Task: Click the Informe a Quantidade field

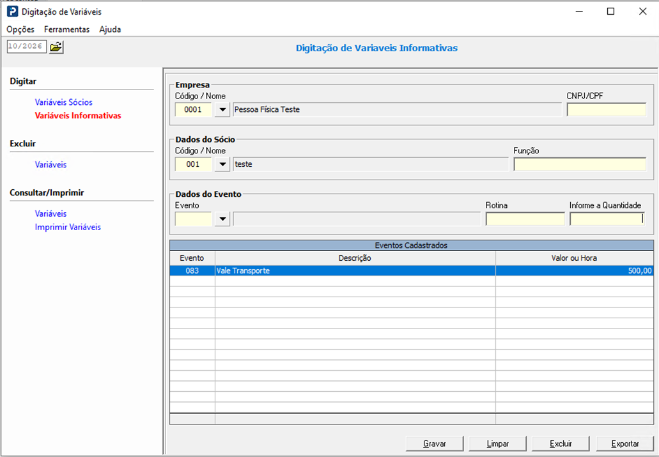Action: [607, 219]
